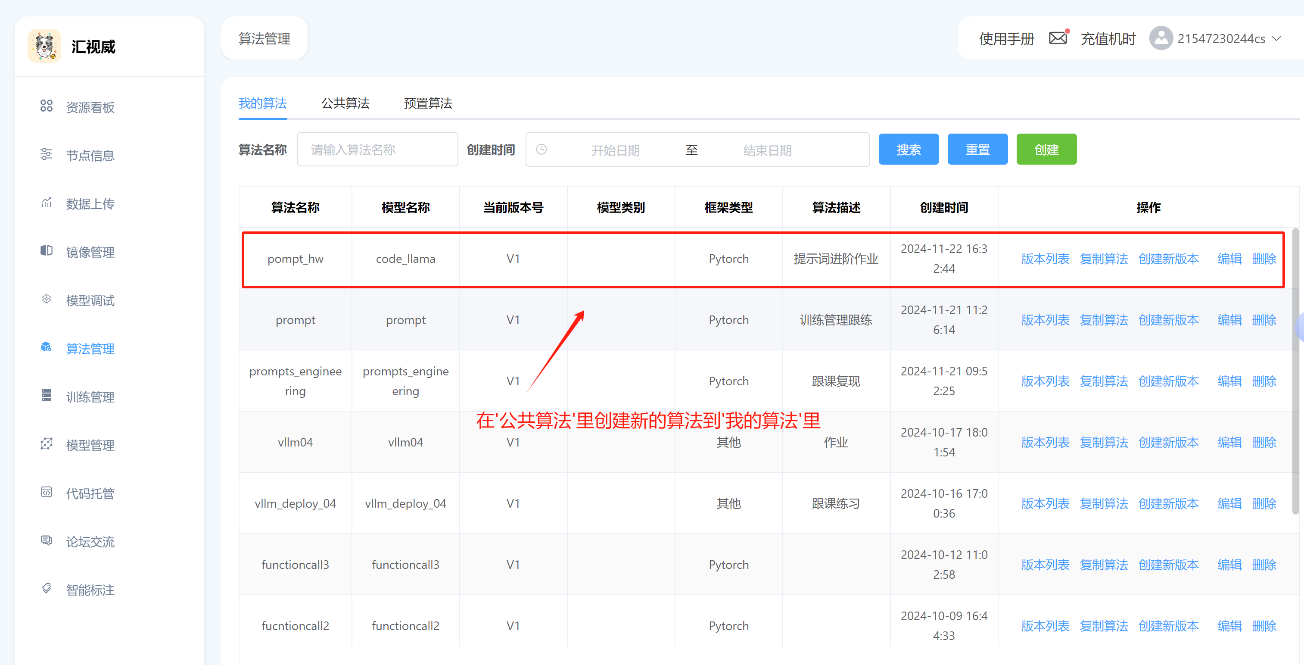1304x665 pixels.
Task: Open the 开始日期 date picker
Action: 615,150
